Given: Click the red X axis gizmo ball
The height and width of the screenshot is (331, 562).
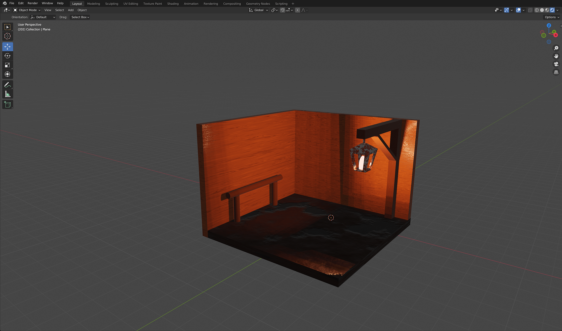Looking at the screenshot, I should (x=556, y=35).
